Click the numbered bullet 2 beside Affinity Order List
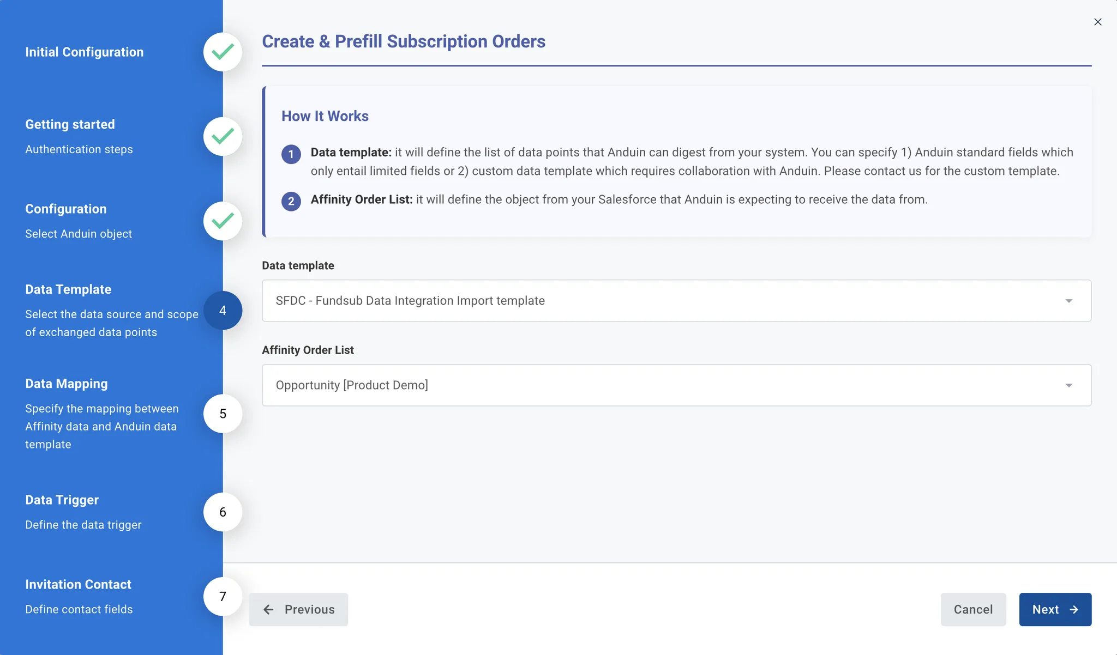This screenshot has width=1117, height=655. pos(291,201)
